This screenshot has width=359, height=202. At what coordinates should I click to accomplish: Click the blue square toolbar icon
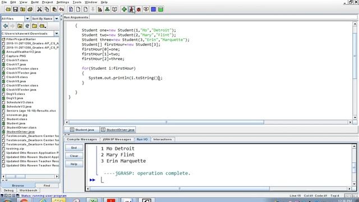coord(153,10)
